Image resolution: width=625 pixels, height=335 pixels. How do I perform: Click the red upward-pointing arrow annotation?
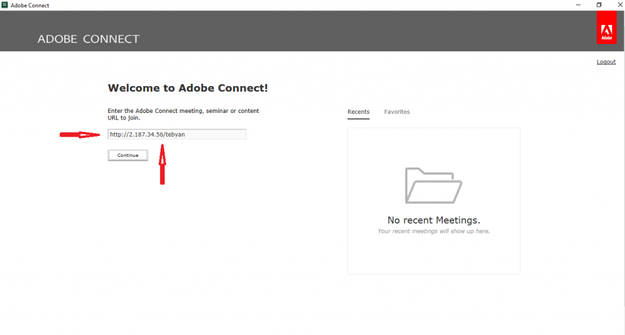162,164
